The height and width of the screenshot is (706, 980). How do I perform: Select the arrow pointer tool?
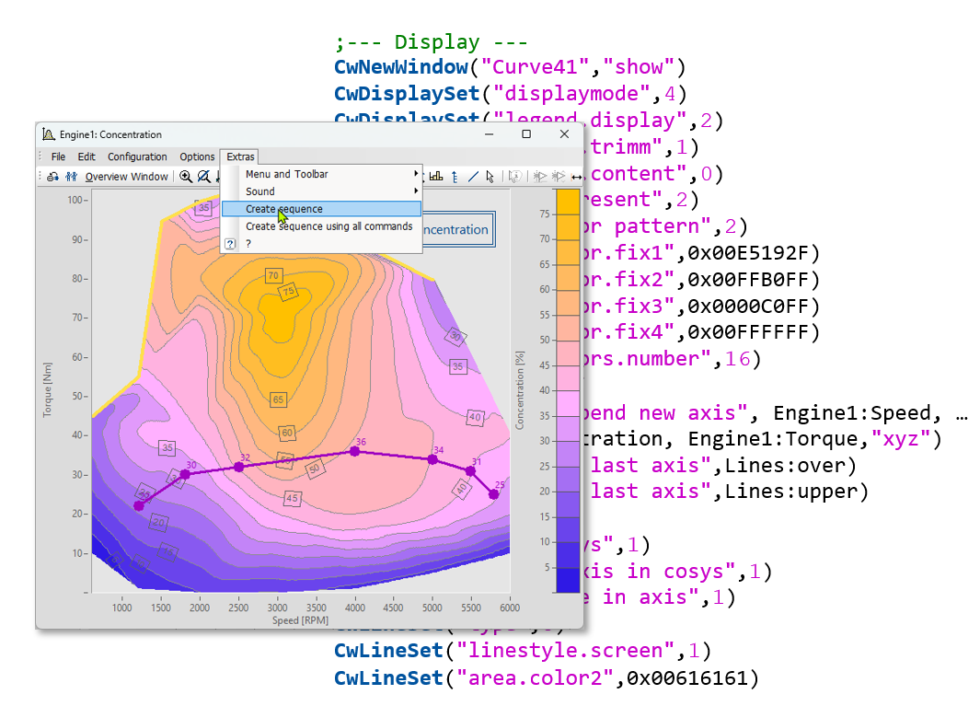point(490,177)
